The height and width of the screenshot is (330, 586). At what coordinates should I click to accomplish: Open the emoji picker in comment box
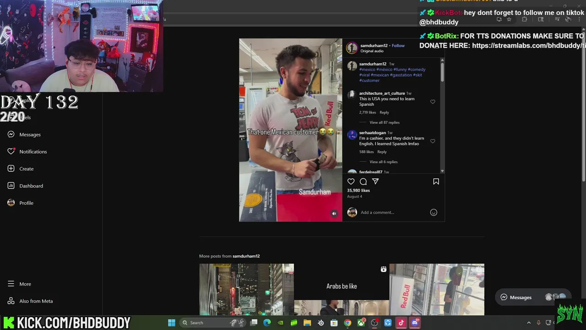pyautogui.click(x=434, y=212)
